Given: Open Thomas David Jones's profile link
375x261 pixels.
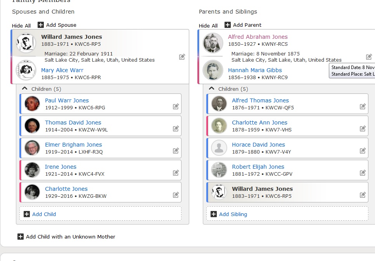Looking at the screenshot, I should pos(73,123).
